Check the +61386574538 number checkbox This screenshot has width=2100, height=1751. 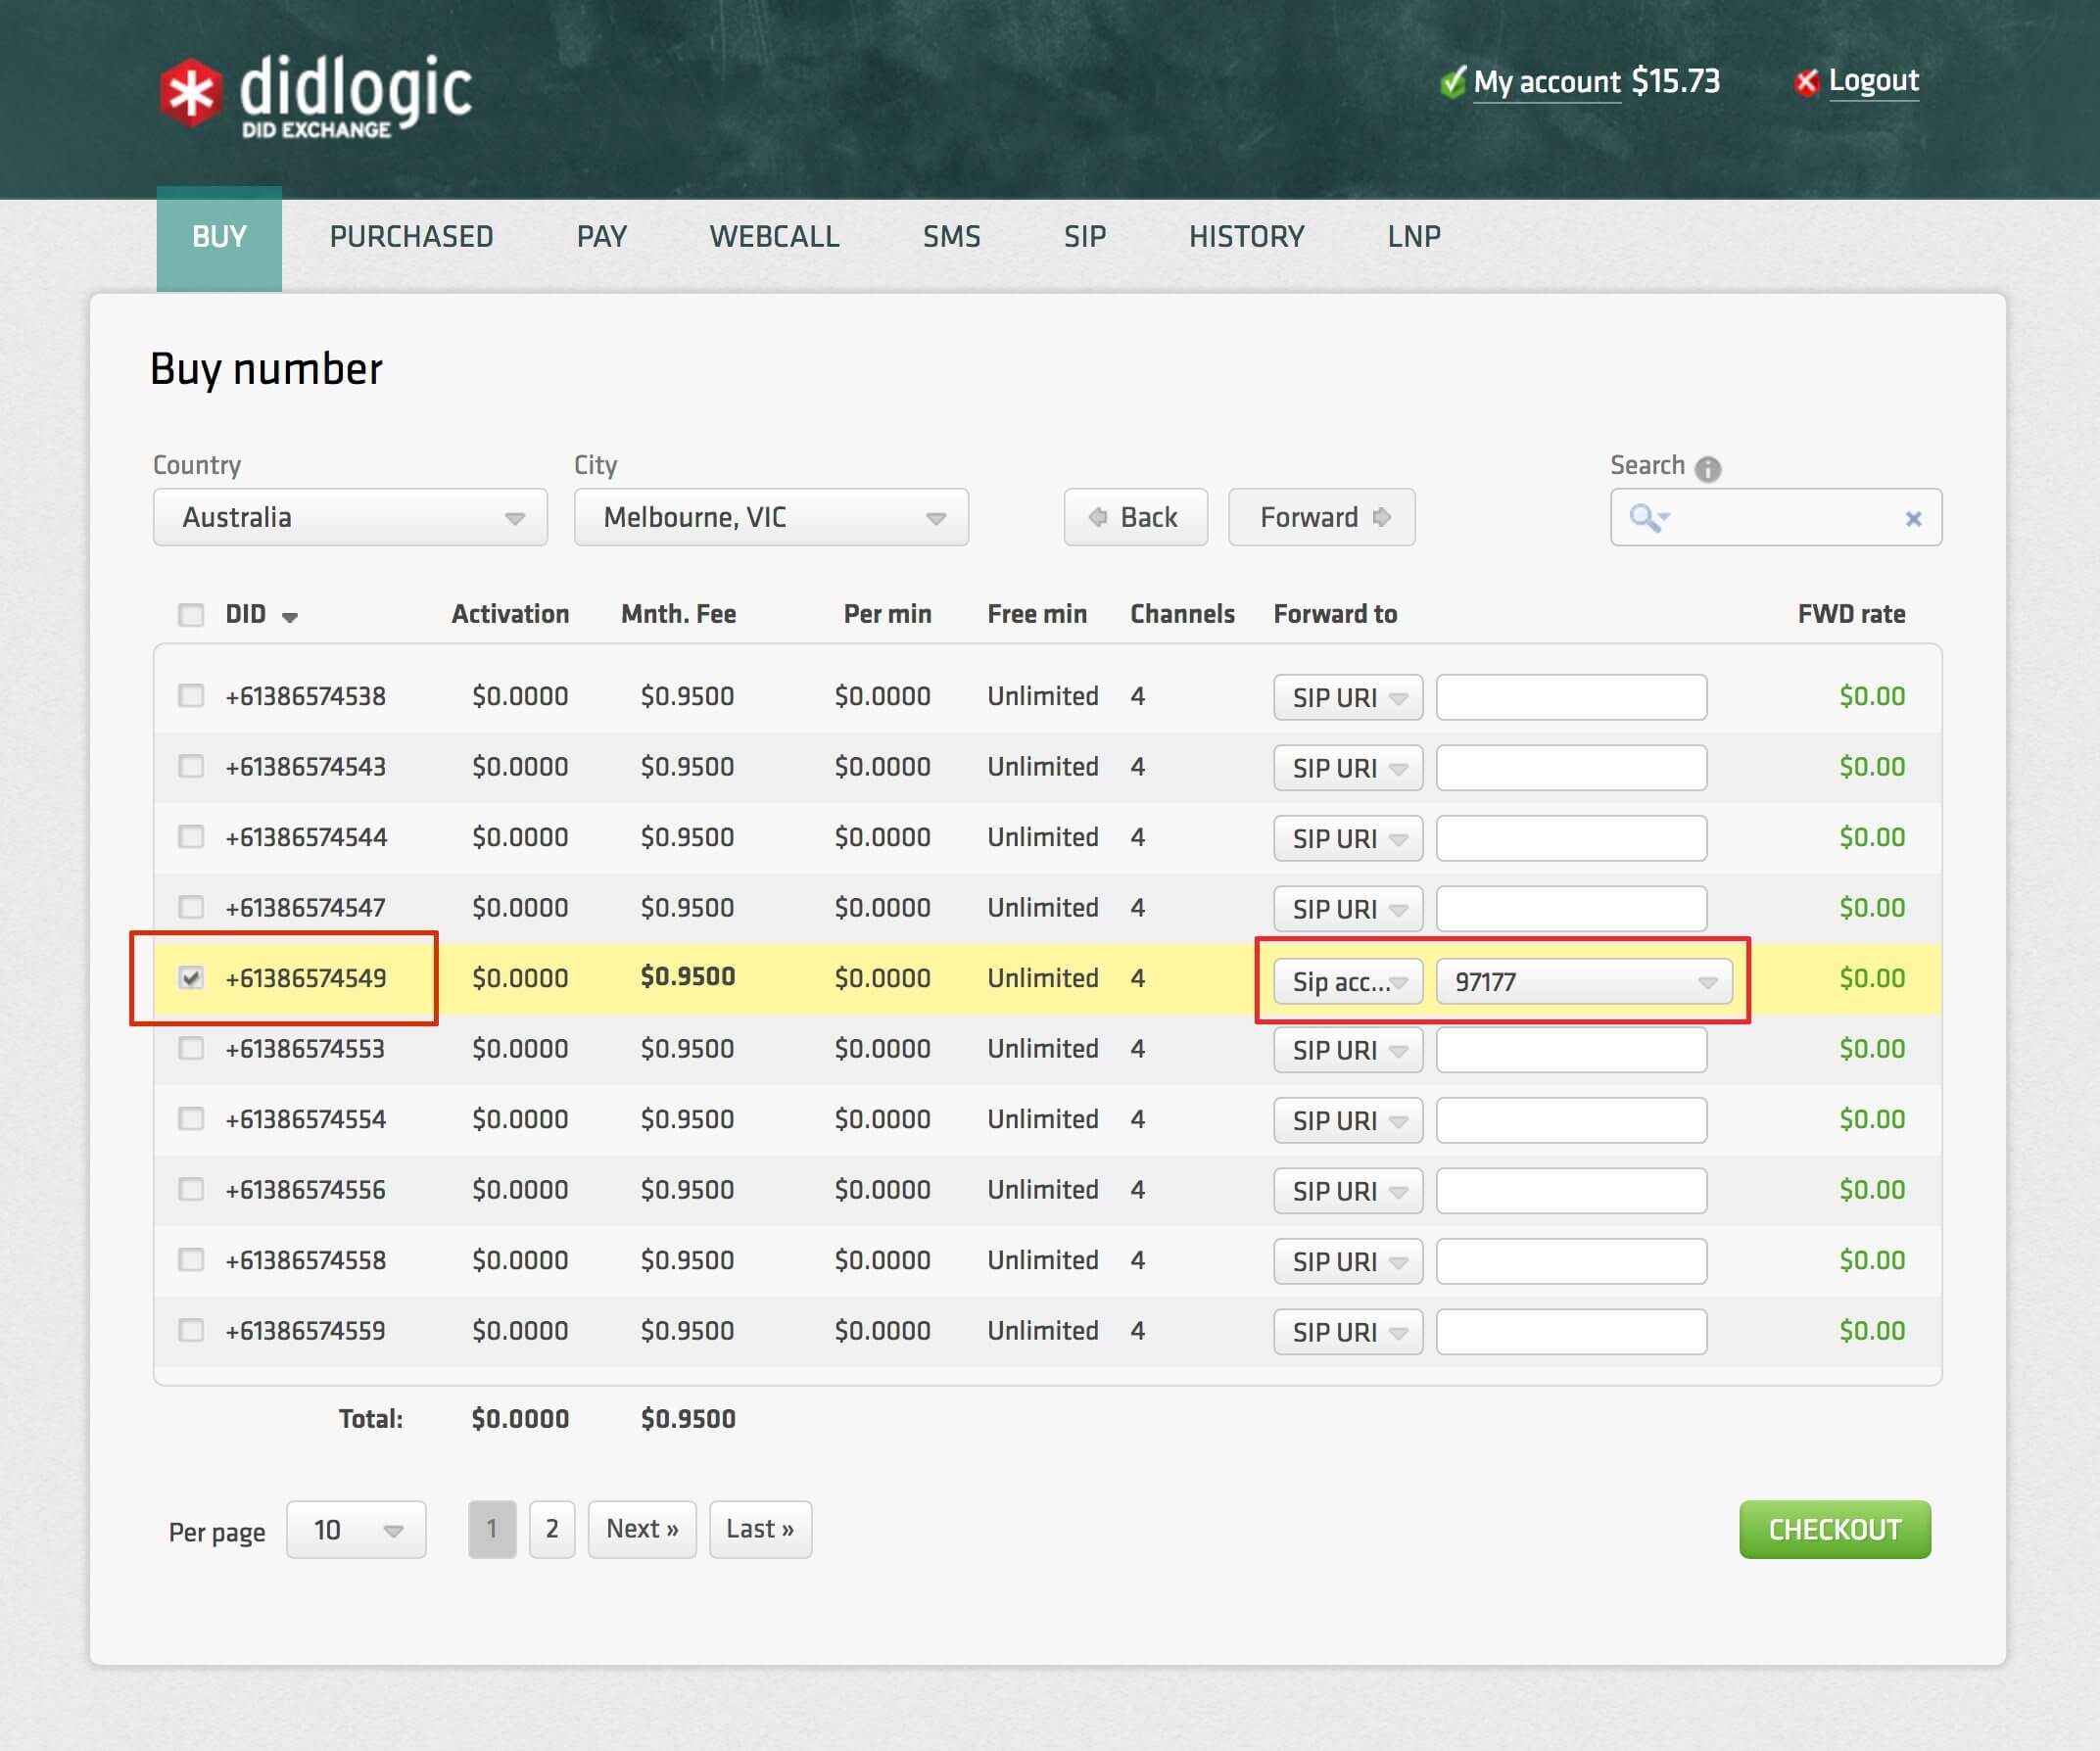pos(191,695)
